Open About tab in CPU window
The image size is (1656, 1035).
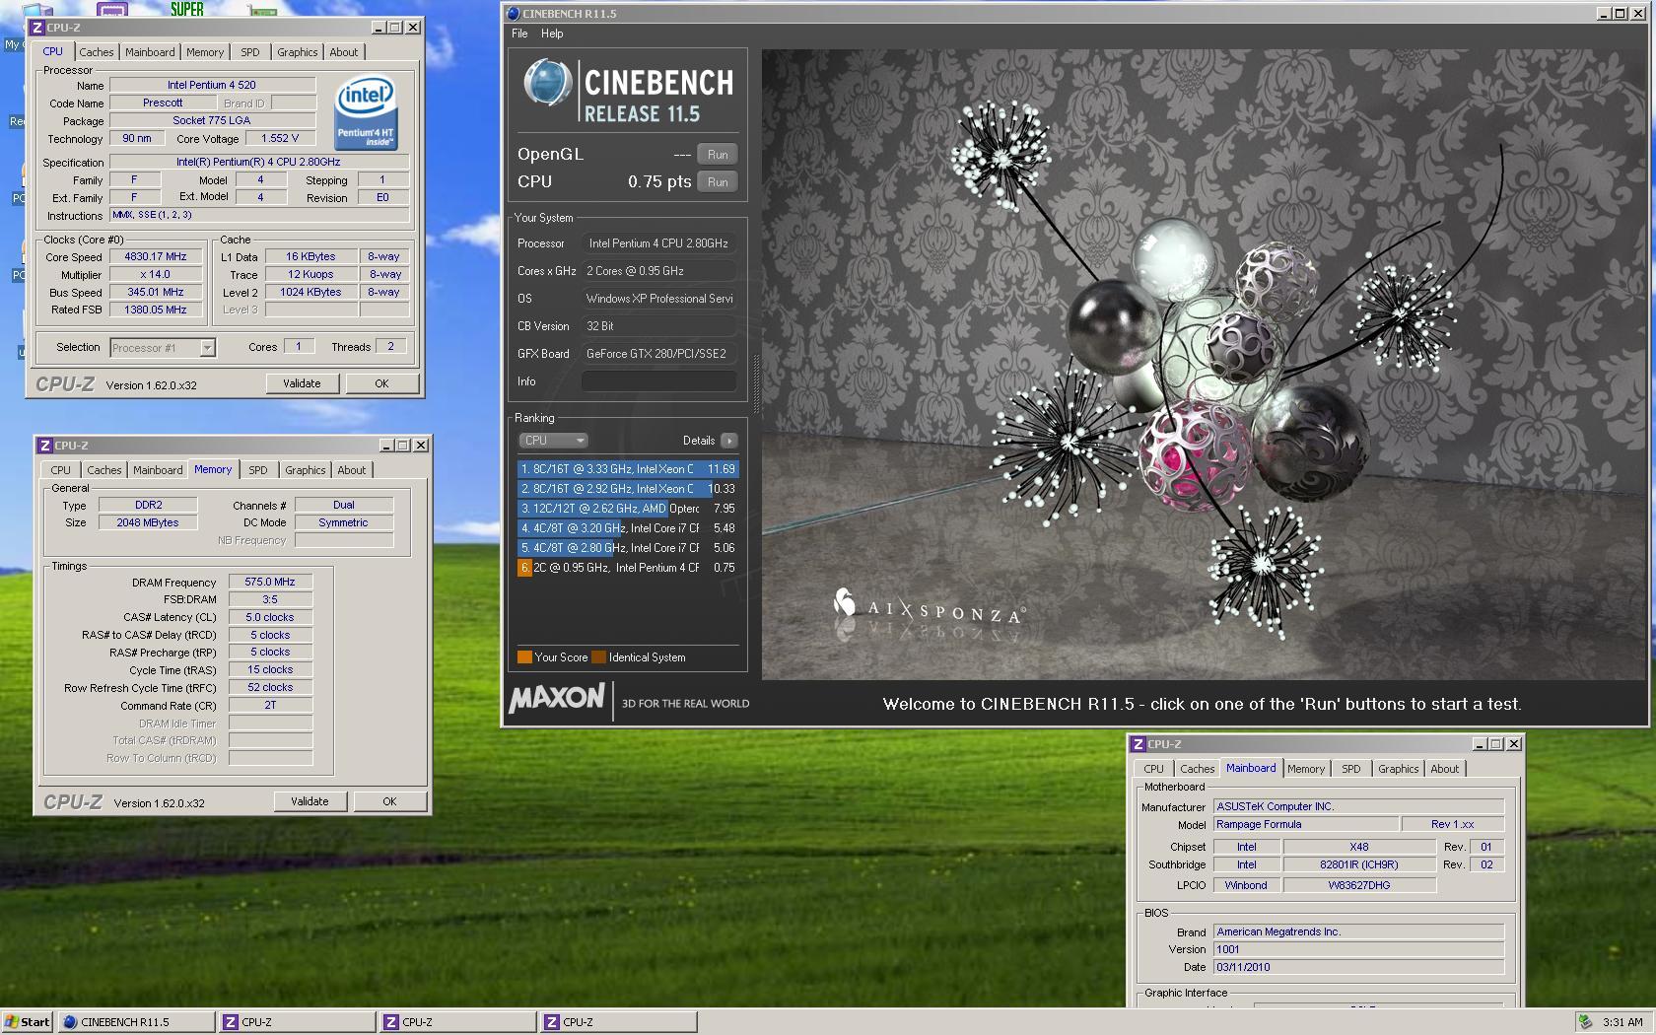[x=344, y=52]
